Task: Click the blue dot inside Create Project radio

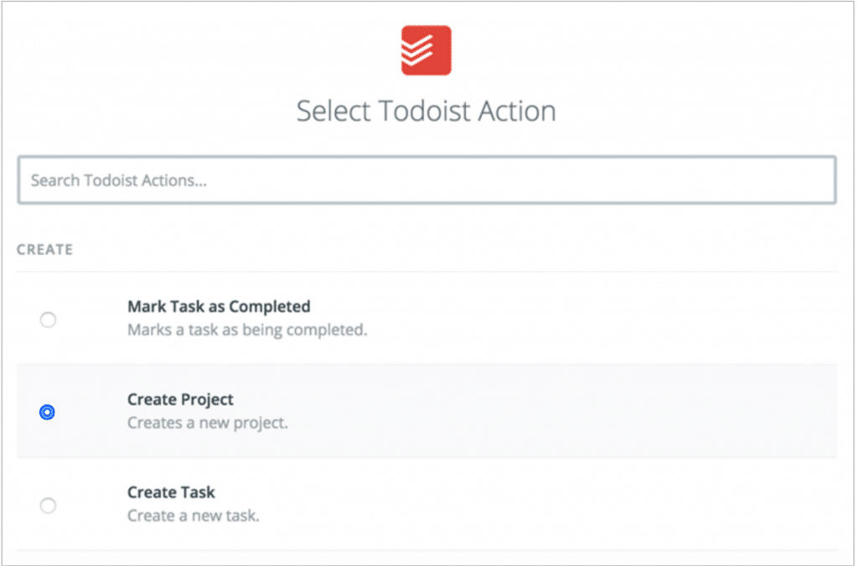Action: pyautogui.click(x=48, y=412)
